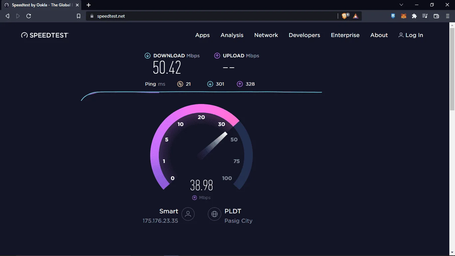Bookmark this page from the toolbar

click(79, 16)
